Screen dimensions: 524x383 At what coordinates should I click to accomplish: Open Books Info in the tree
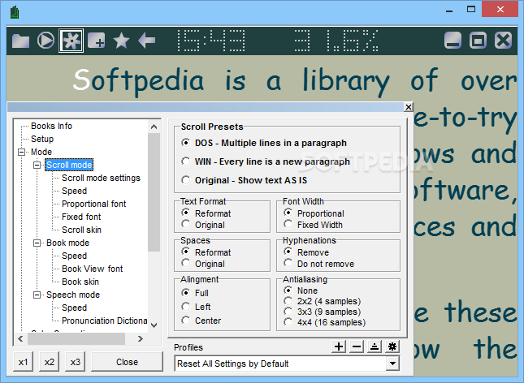tap(51, 126)
